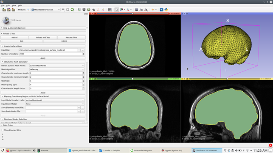Screen dimensions: 273x153
Task: Click the restore scene view icon
Action: click(x=146, y=10)
